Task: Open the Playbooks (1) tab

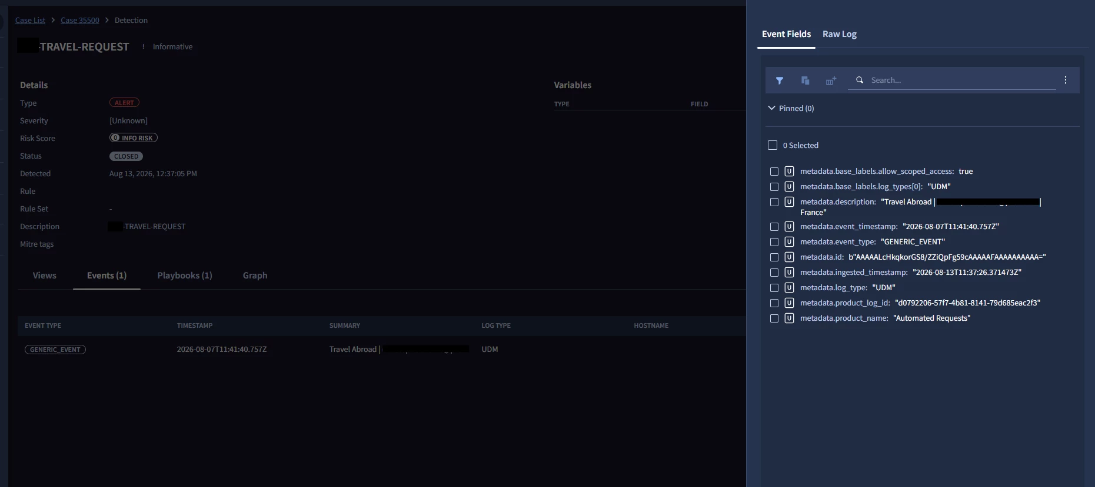Action: click(185, 276)
